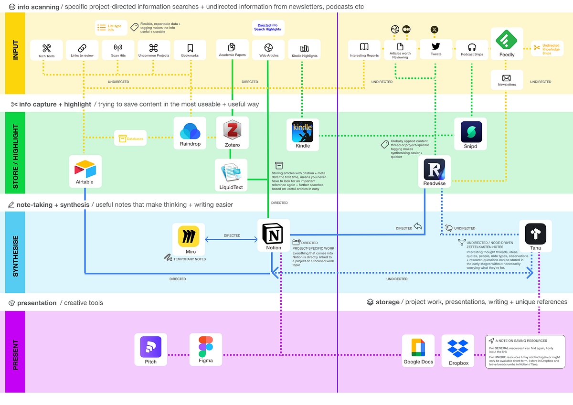The width and height of the screenshot is (573, 405).
Task: Click the Pitch icon
Action: click(x=150, y=348)
